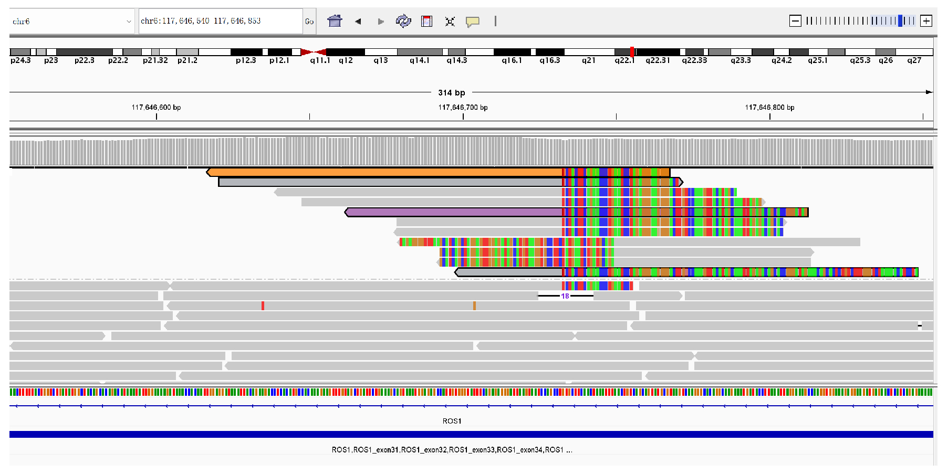This screenshot has width=948, height=474.
Task: Click the resize tracks to fit window icon
Action: (x=450, y=21)
